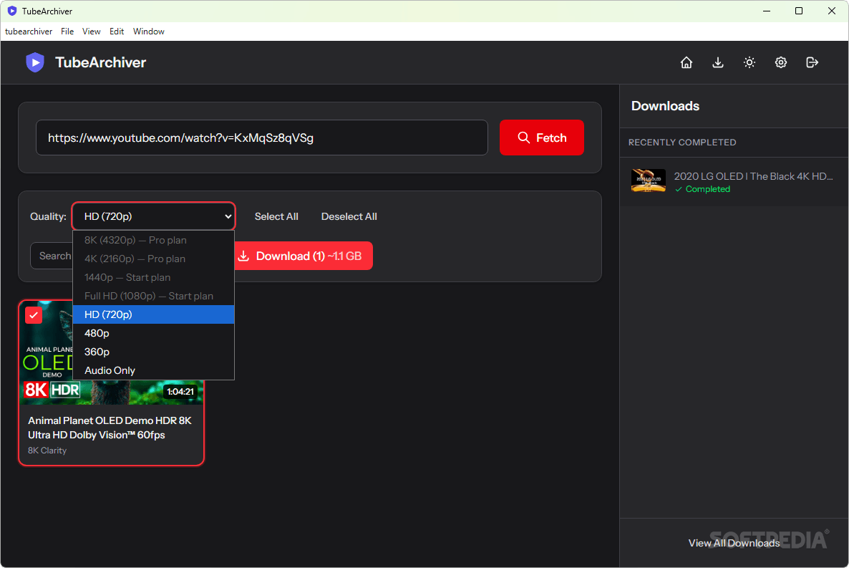The height and width of the screenshot is (568, 849).
Task: Click Deselect All
Action: (x=349, y=216)
